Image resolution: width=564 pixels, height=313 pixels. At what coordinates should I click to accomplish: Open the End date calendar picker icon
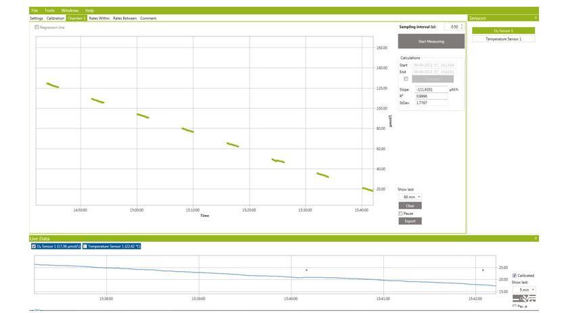pos(436,72)
